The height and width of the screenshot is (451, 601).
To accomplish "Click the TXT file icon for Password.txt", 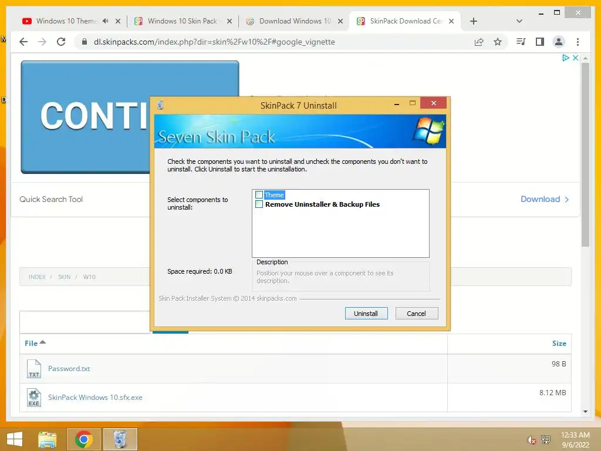I will [x=34, y=369].
